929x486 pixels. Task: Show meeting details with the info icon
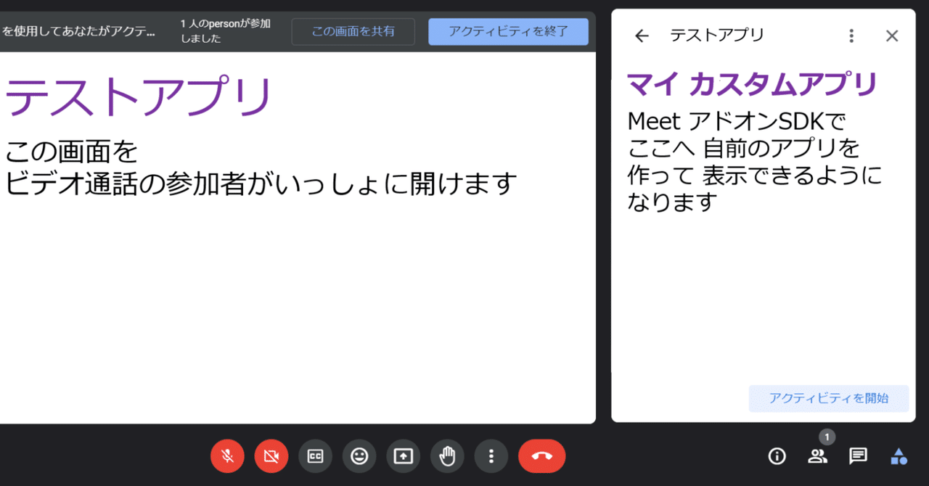[777, 456]
